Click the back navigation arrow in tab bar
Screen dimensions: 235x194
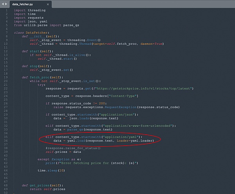tap(3, 4)
